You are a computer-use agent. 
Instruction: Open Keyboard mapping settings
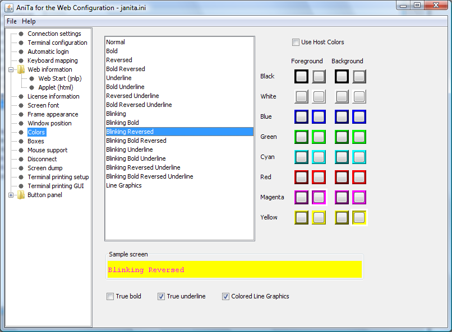53,60
